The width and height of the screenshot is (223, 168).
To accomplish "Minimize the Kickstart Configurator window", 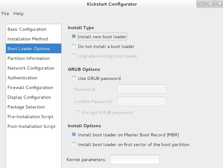I will pos(201,4).
